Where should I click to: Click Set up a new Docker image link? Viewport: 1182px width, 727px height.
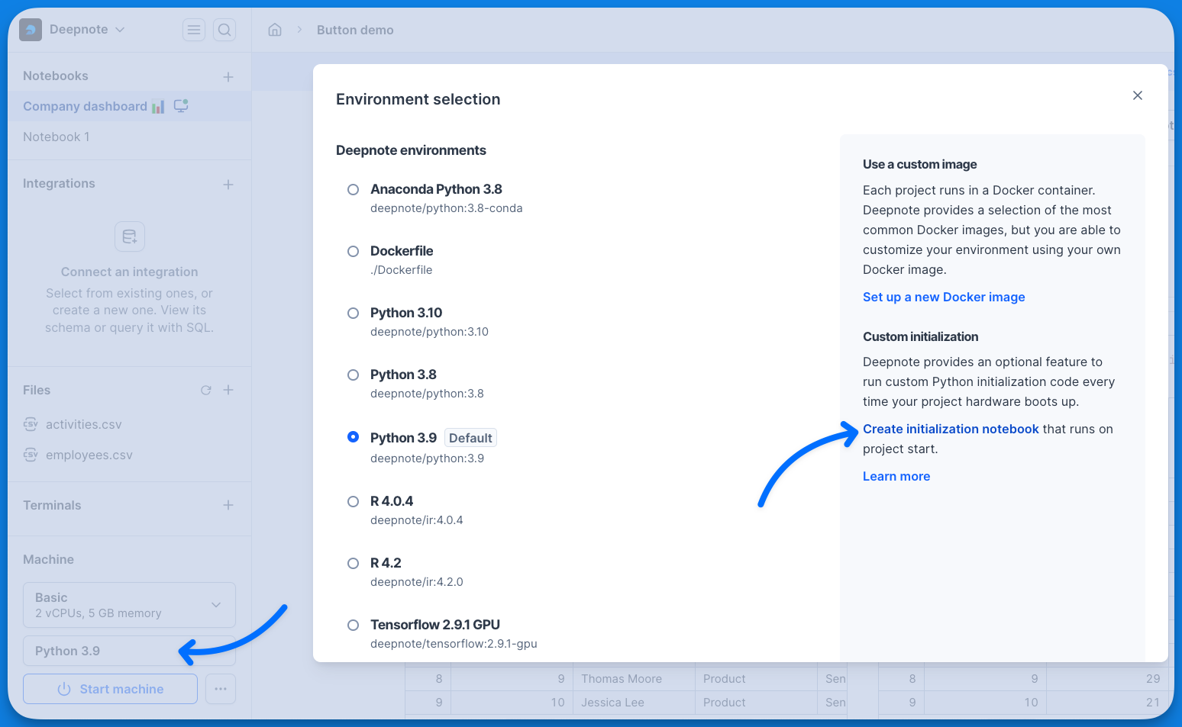click(944, 297)
